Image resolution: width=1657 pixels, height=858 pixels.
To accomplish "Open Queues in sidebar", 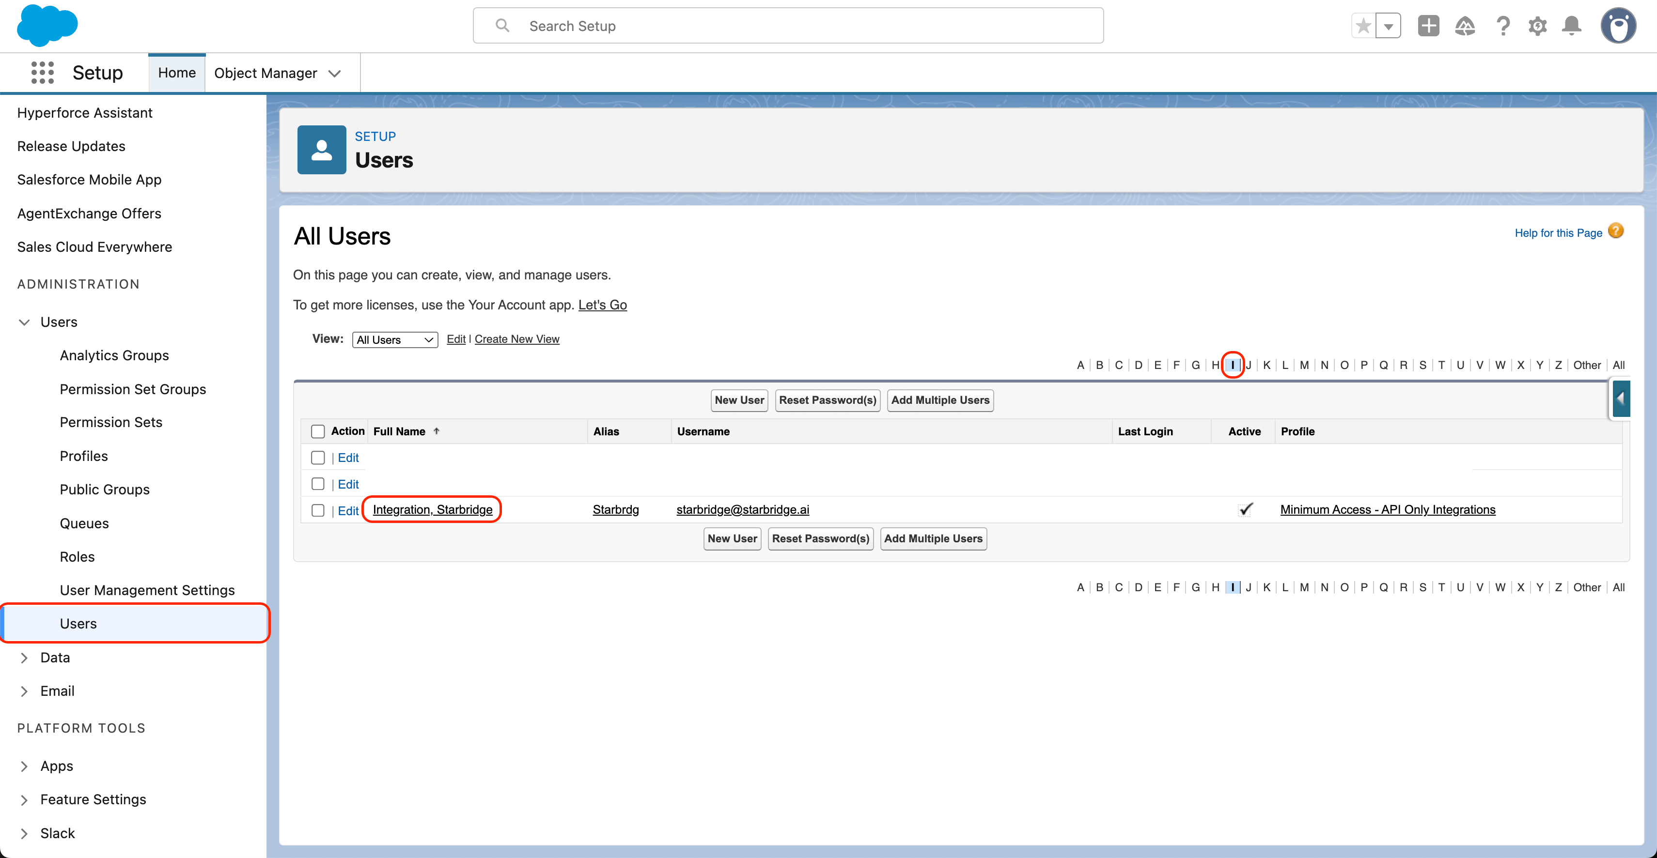I will [84, 523].
